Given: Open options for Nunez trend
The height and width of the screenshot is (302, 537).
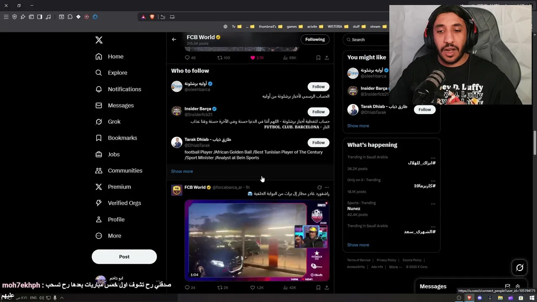Looking at the screenshot, I should [433, 203].
